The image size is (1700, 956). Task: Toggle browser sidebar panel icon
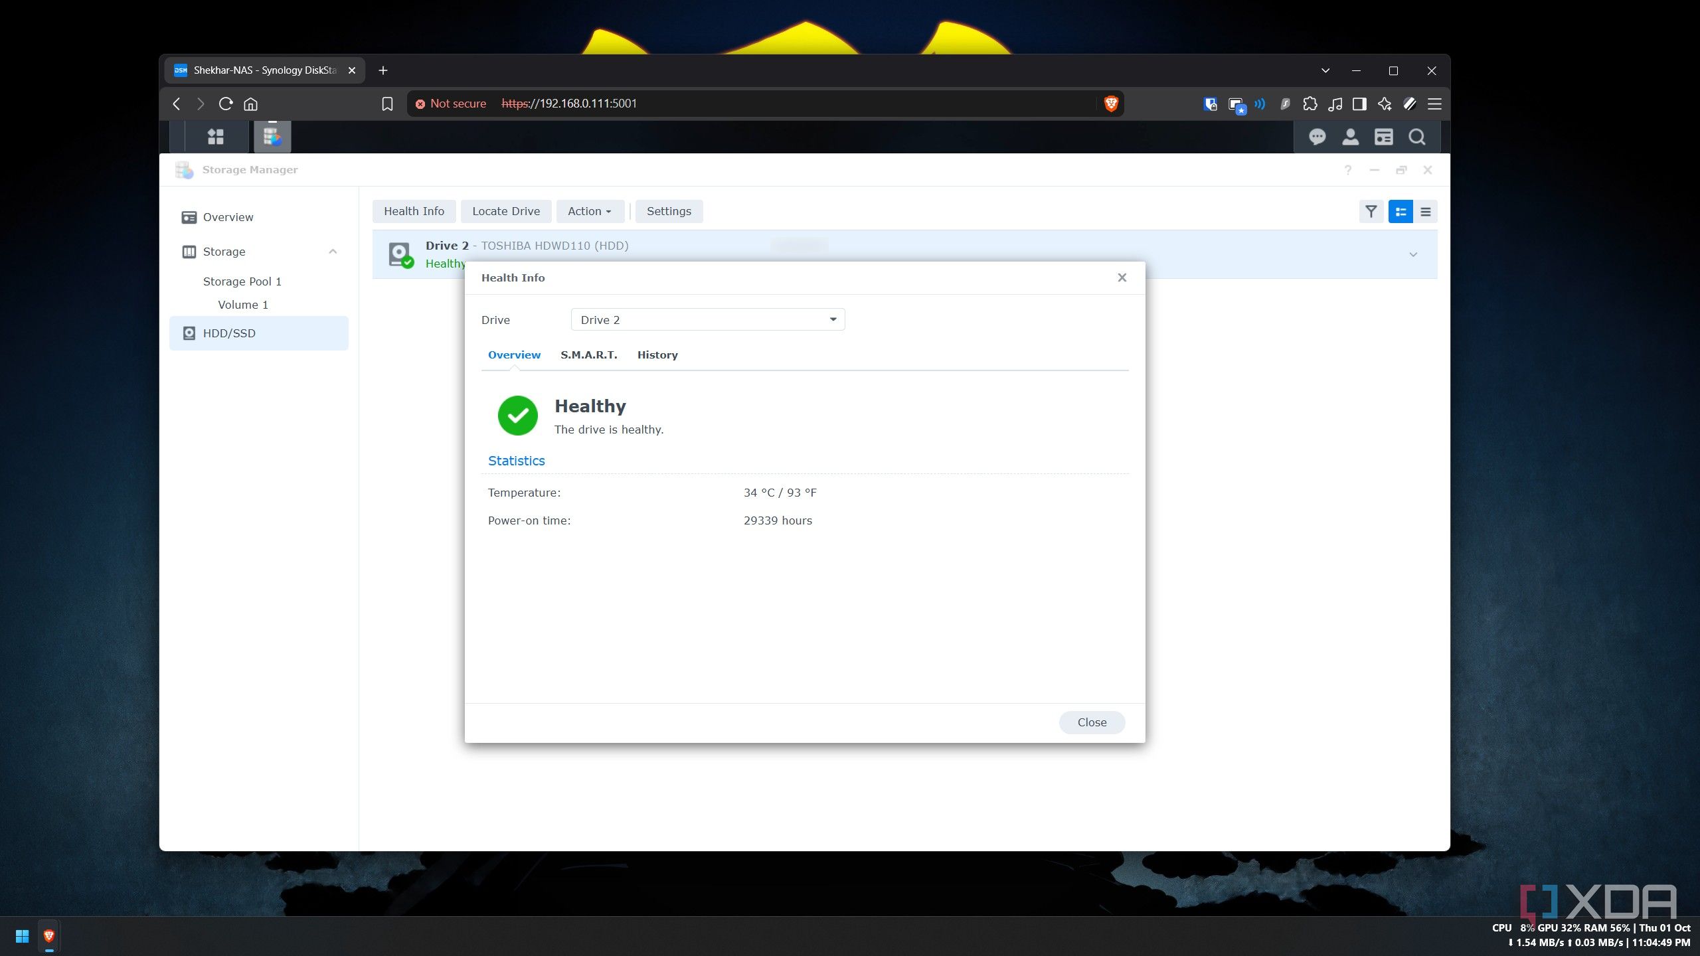(1359, 104)
